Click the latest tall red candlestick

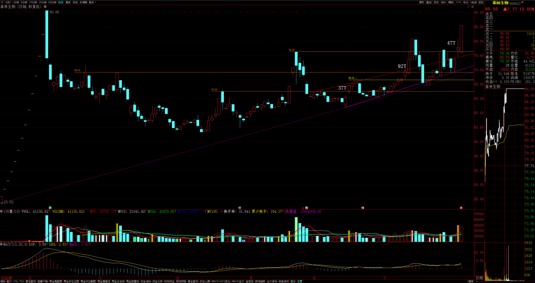pos(461,39)
